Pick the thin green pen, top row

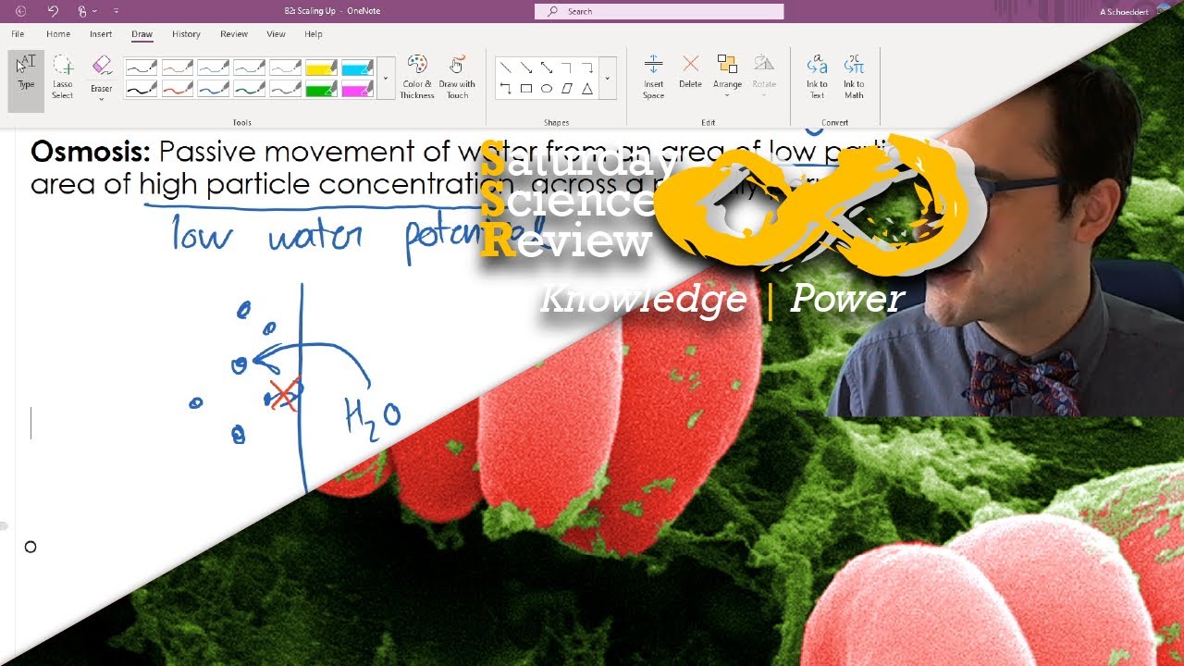(250, 68)
